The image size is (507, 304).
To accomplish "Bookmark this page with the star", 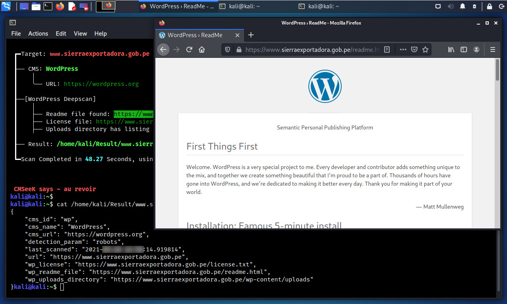I will pos(425,49).
